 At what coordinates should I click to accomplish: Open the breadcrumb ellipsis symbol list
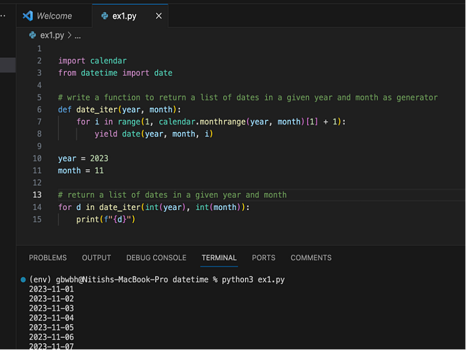coord(78,36)
